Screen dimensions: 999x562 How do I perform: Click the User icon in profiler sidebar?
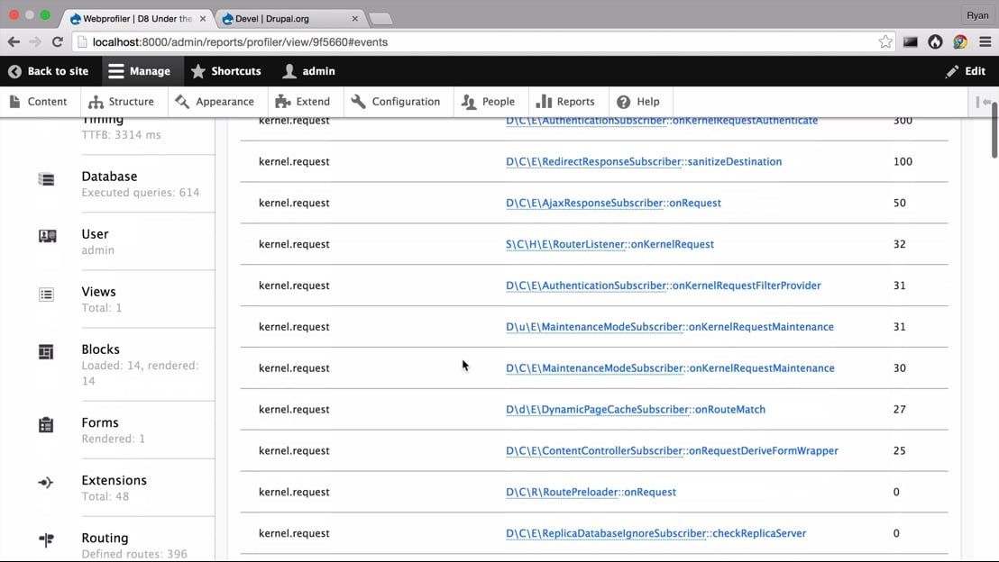pyautogui.click(x=47, y=236)
